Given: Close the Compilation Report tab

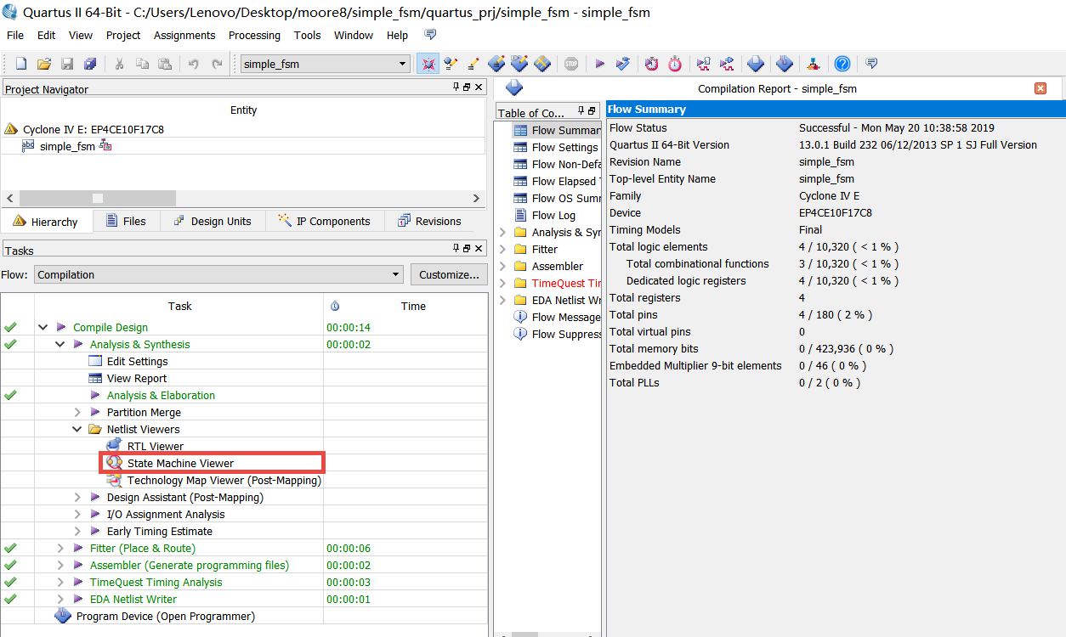Looking at the screenshot, I should coord(1040,88).
